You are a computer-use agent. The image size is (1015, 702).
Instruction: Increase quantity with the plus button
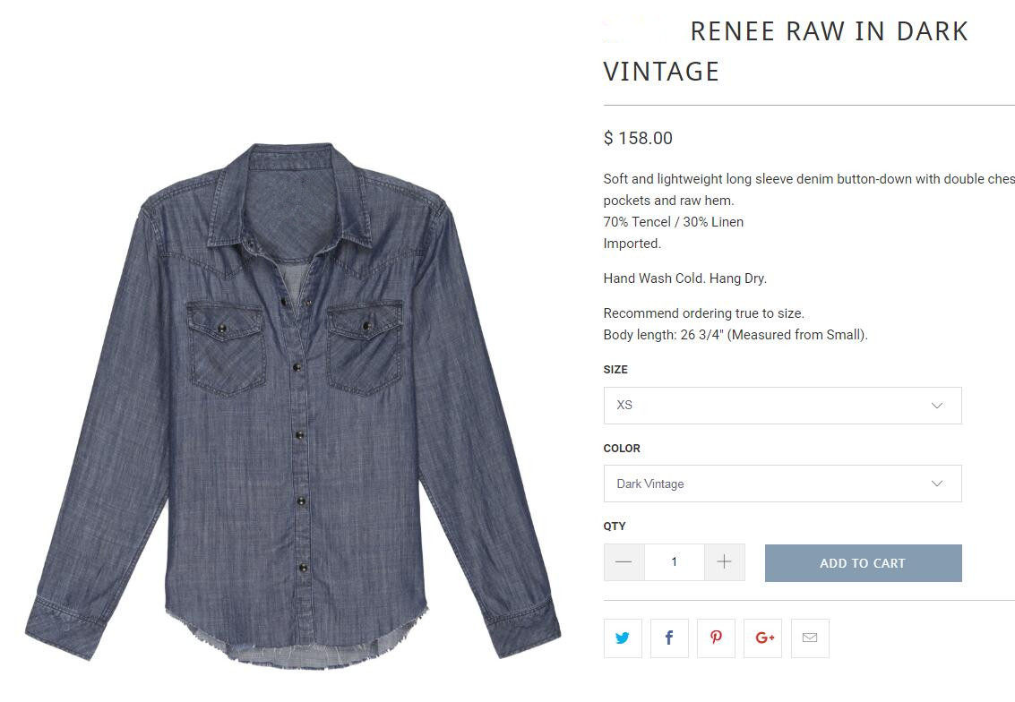click(x=725, y=562)
